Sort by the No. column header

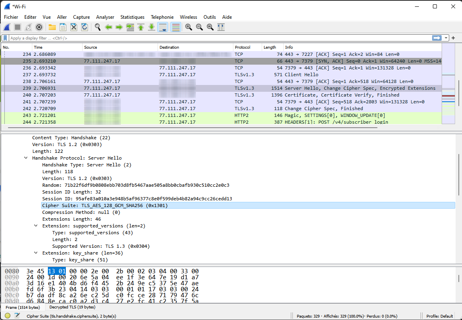(x=16, y=47)
